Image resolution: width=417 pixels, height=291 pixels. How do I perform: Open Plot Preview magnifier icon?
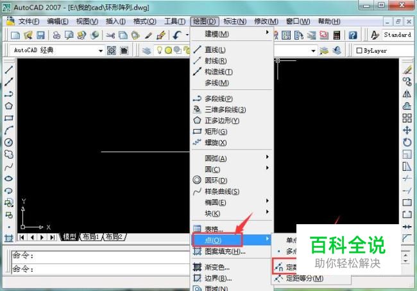point(69,35)
